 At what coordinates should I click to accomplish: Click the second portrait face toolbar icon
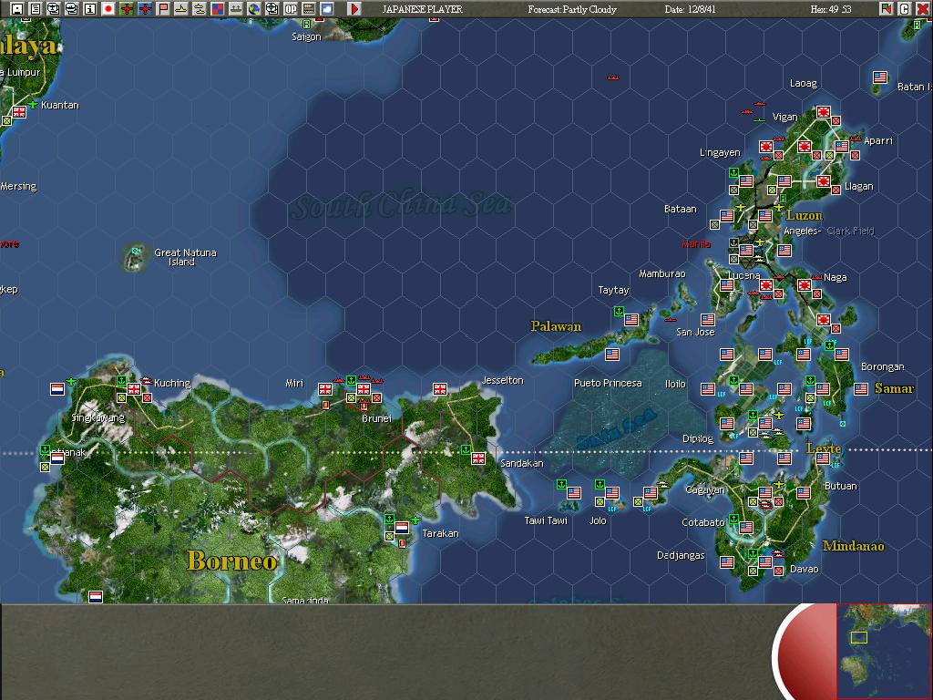(72, 9)
